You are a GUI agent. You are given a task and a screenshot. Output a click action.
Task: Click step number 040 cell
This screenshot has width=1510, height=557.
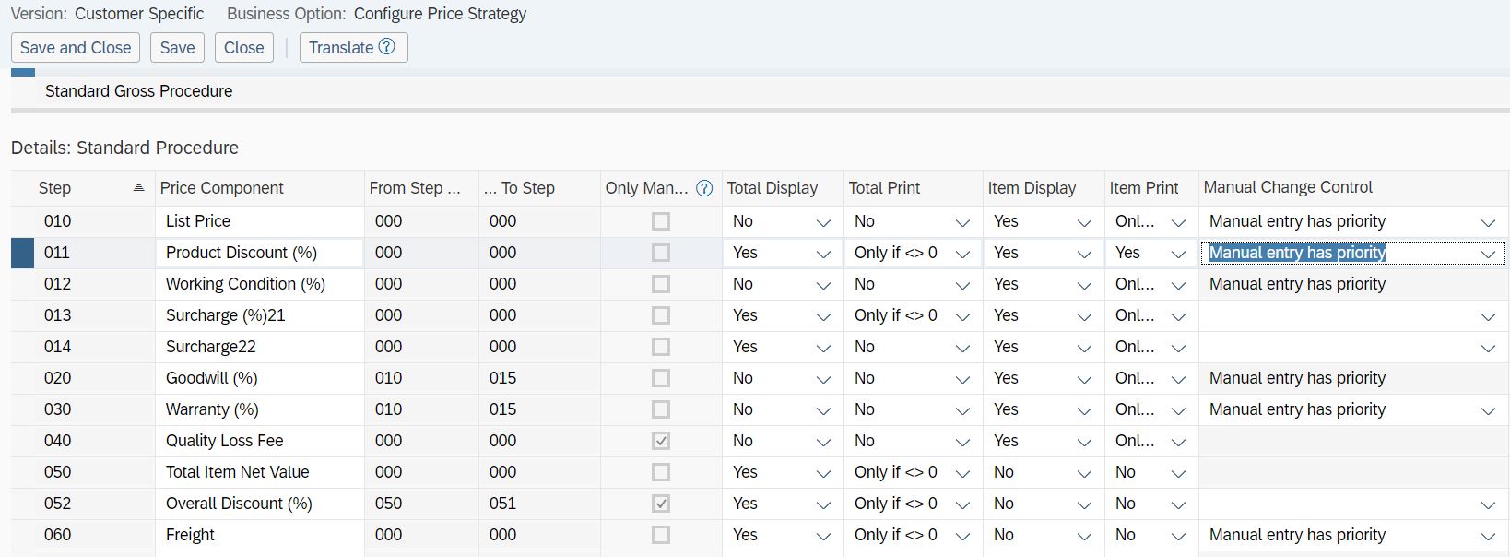(94, 441)
